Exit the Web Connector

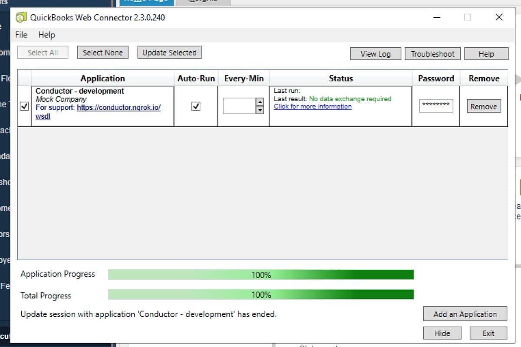pyautogui.click(x=488, y=333)
